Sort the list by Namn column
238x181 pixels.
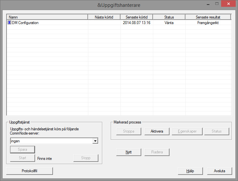click(47, 17)
